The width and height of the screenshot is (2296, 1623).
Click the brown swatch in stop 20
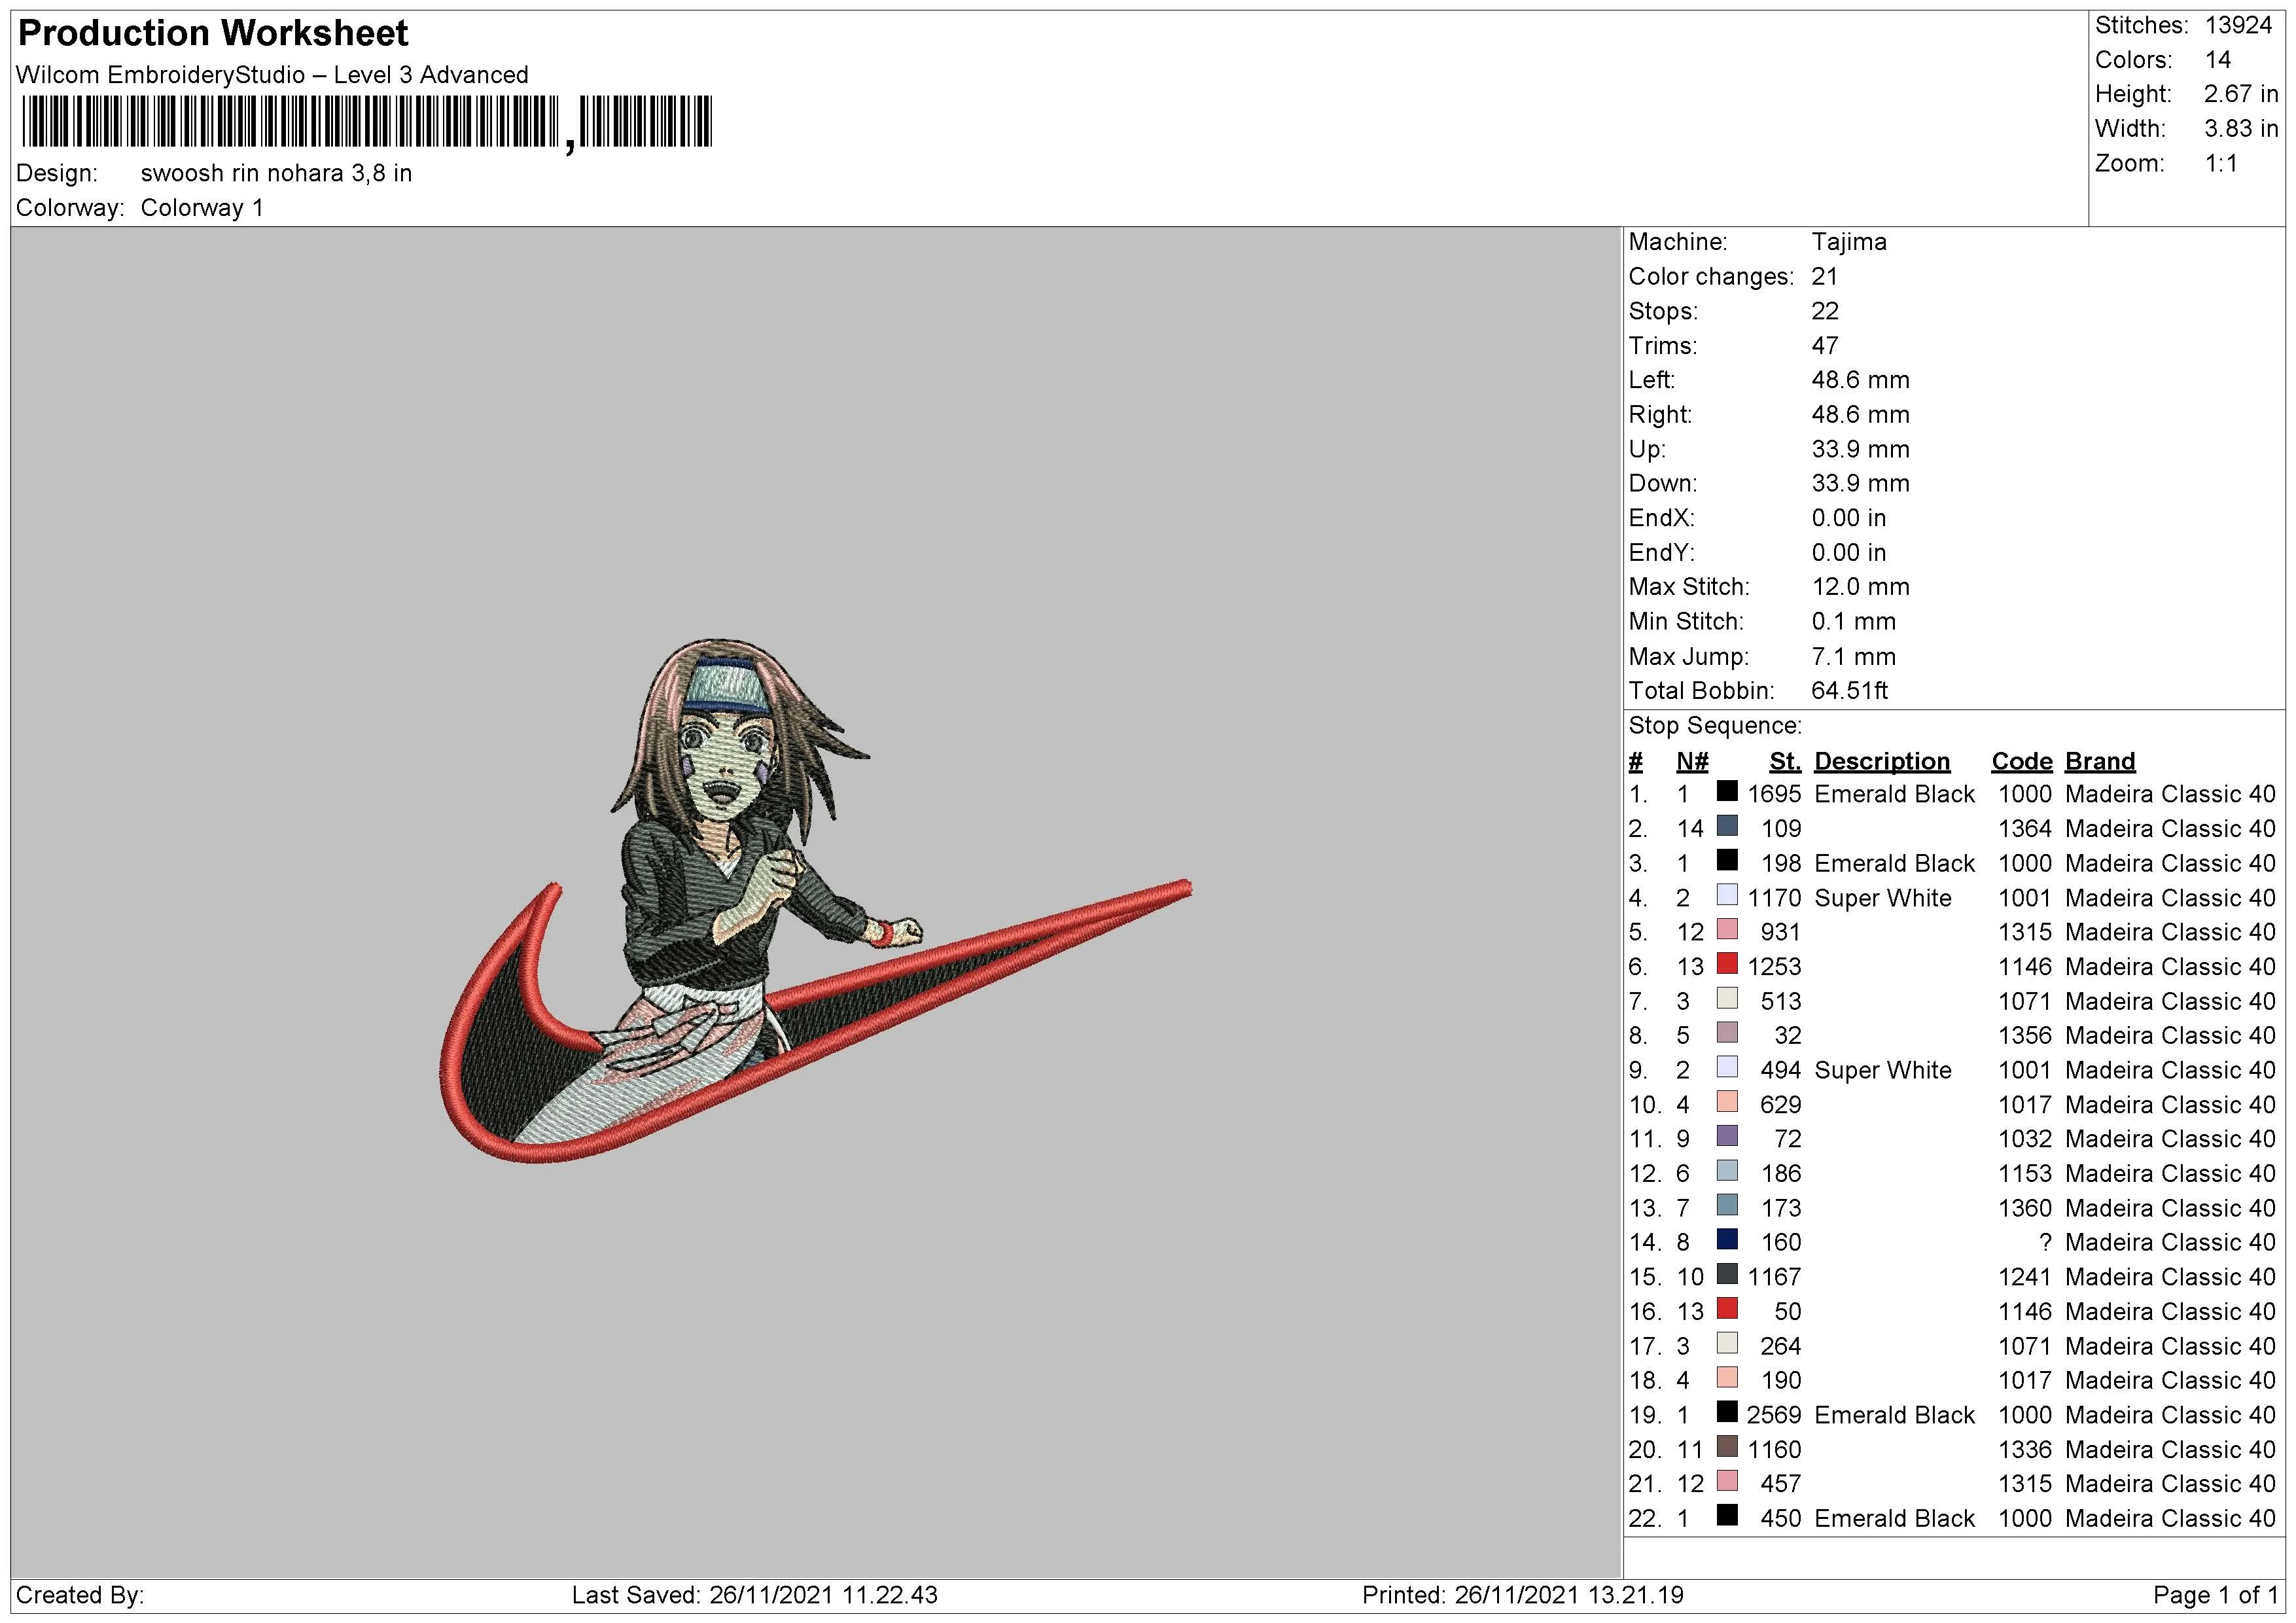coord(1727,1447)
